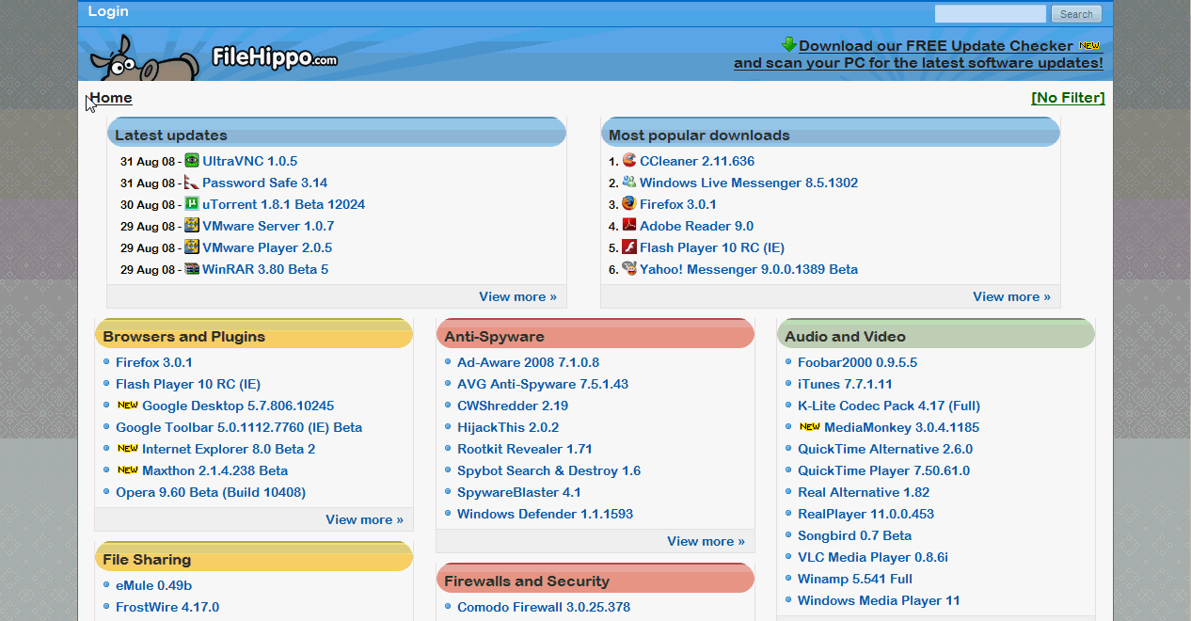Show more Anti-Spyware programs via View more
The image size is (1191, 621).
(706, 541)
